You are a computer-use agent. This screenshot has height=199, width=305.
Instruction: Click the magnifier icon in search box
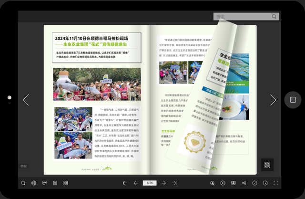pos(274,17)
